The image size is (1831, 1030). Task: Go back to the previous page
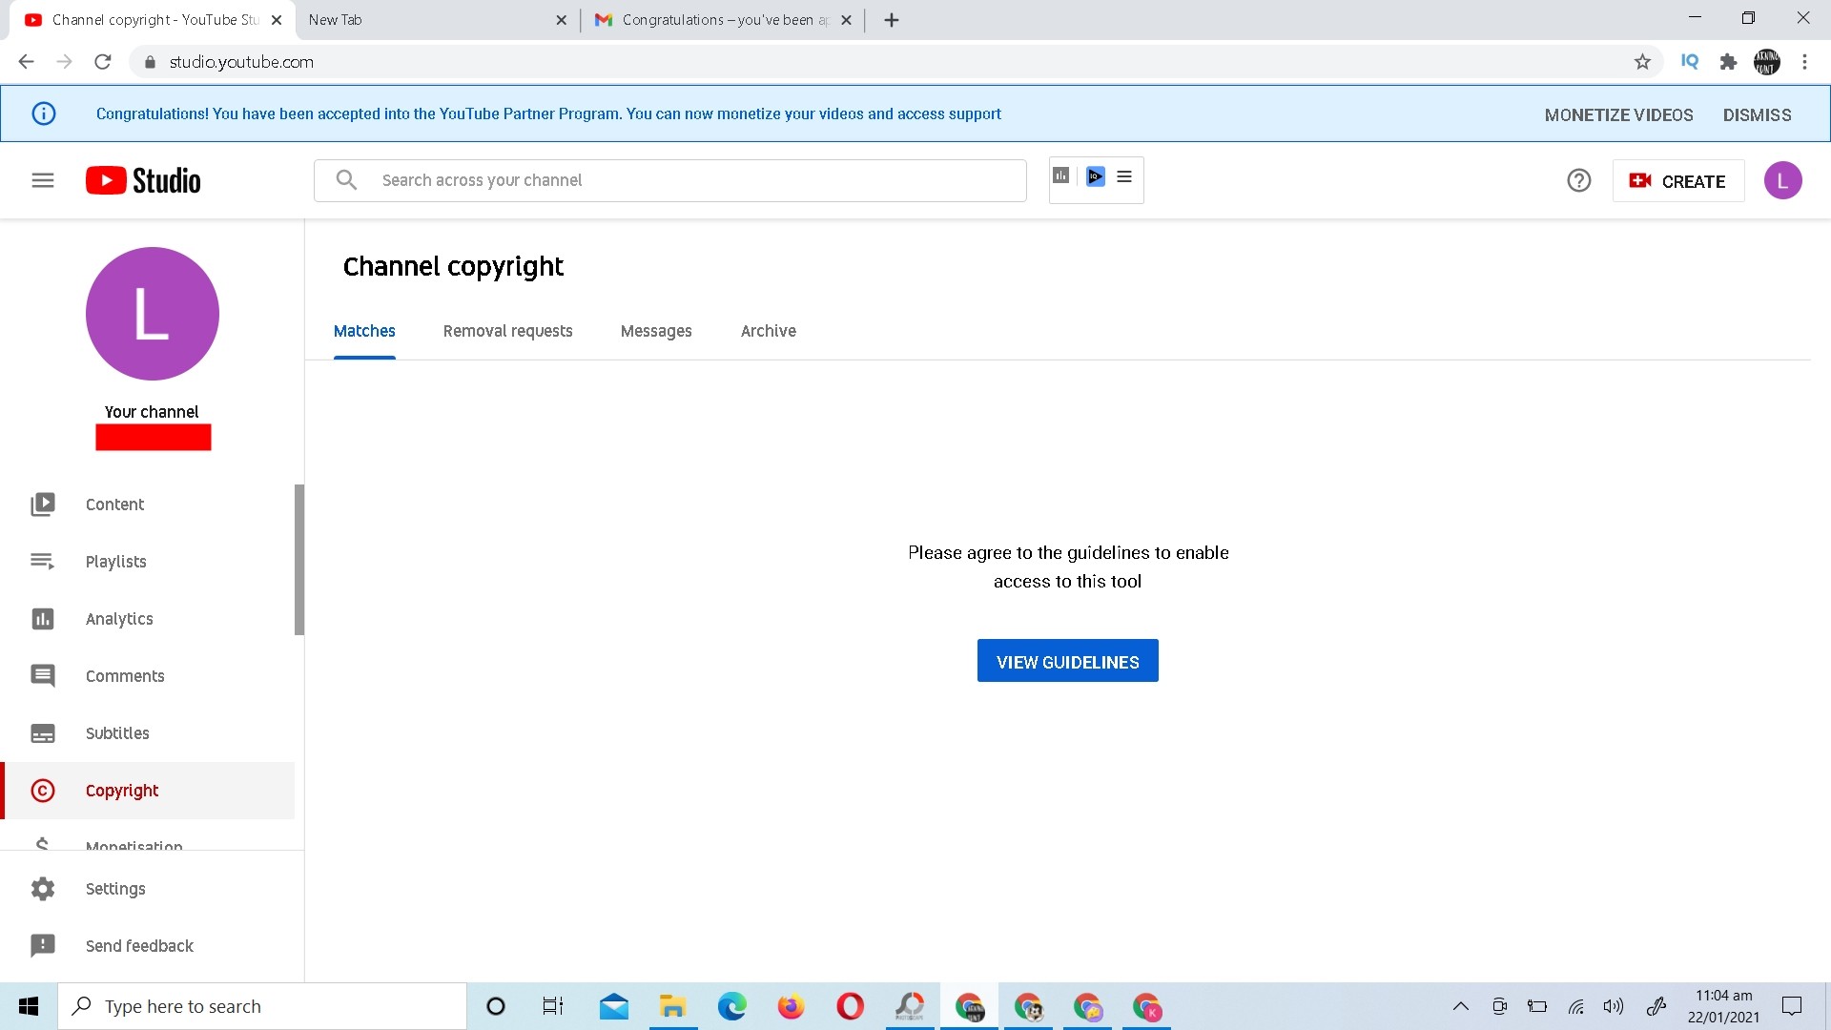[x=26, y=62]
